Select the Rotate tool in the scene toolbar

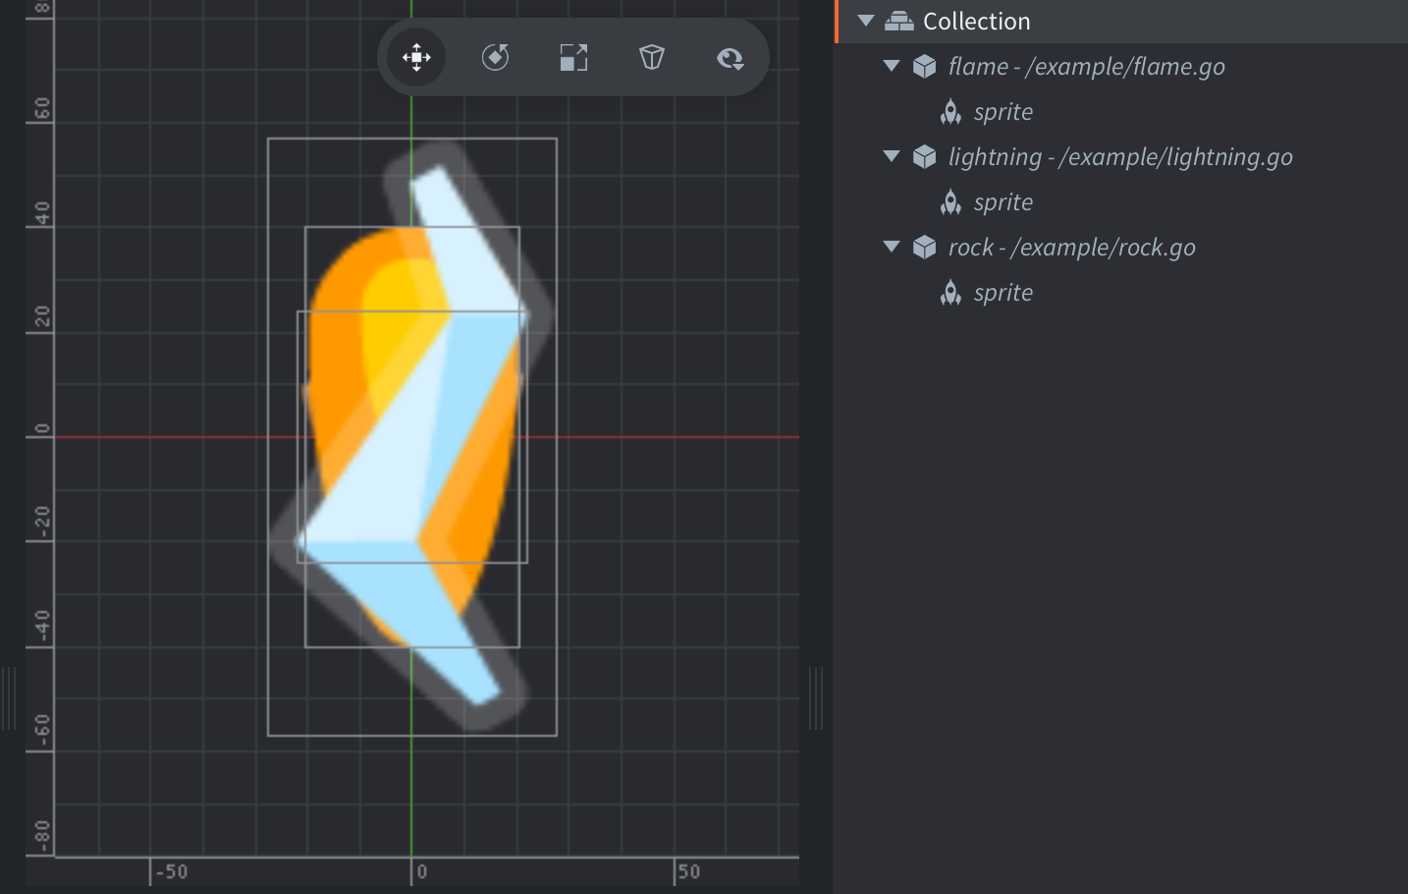pyautogui.click(x=495, y=58)
